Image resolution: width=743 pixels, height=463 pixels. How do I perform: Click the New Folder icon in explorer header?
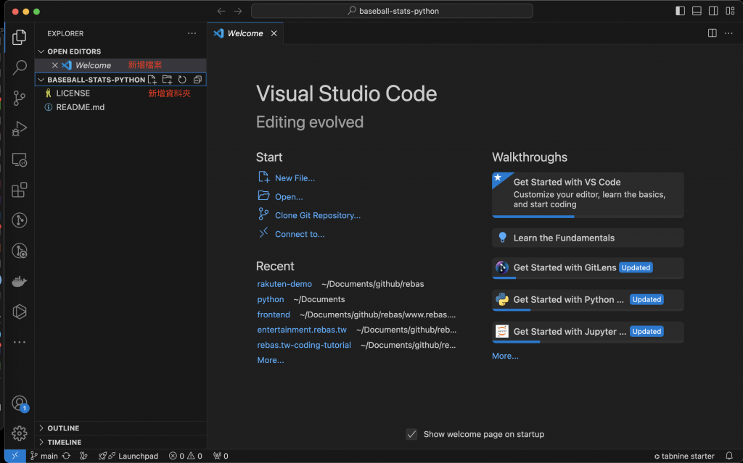pos(167,80)
